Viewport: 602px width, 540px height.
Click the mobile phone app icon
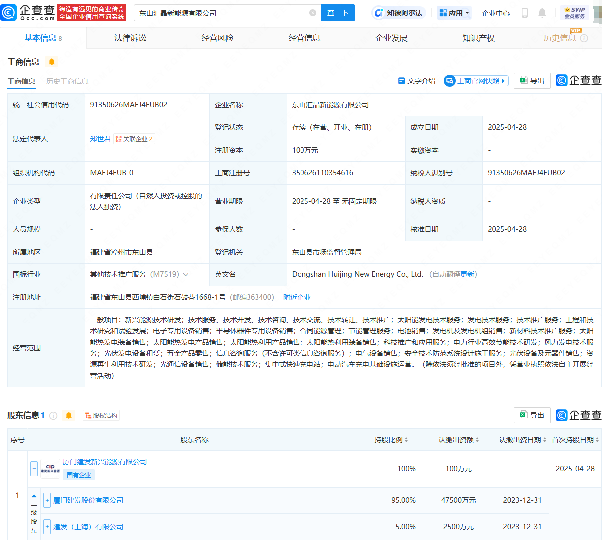coord(524,13)
